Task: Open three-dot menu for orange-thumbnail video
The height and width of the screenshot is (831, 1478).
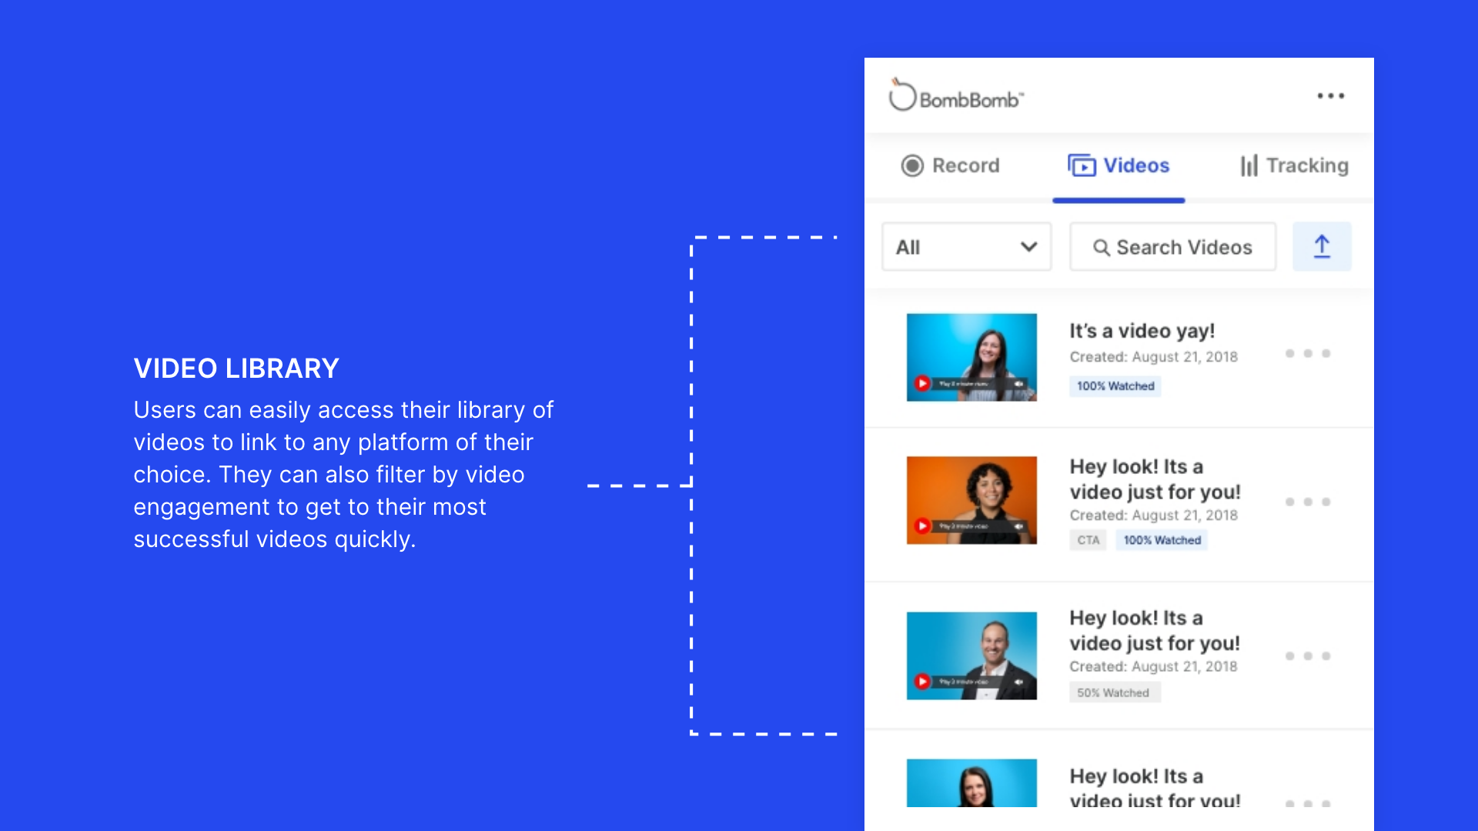Action: (1307, 502)
